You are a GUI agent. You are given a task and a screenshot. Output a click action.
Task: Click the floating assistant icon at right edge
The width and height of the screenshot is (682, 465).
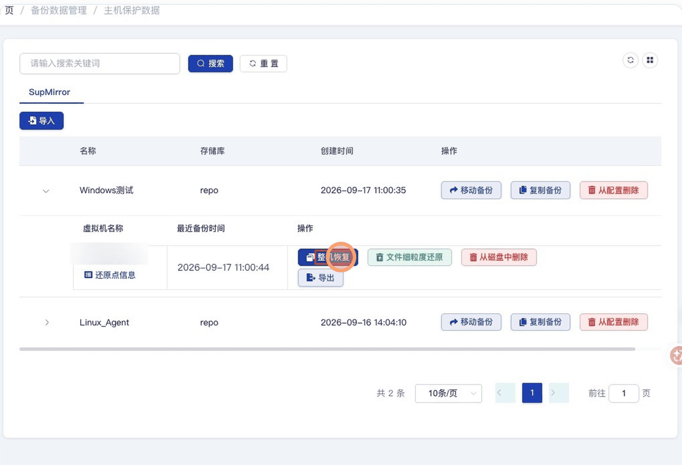(x=676, y=356)
